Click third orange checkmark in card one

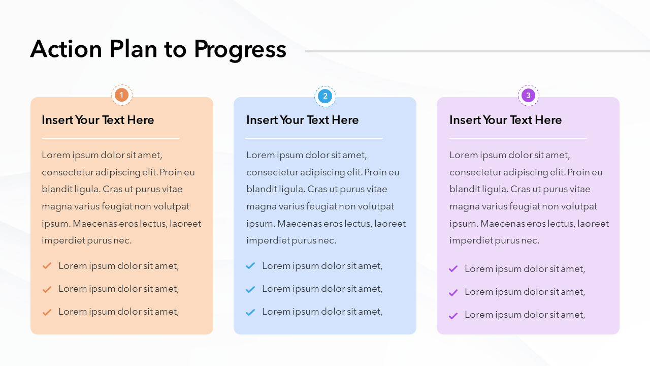[x=47, y=312]
